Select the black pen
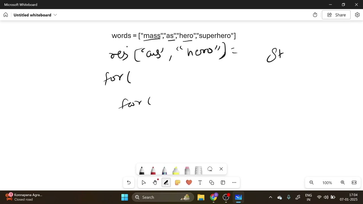The width and height of the screenshot is (363, 204). click(x=142, y=170)
